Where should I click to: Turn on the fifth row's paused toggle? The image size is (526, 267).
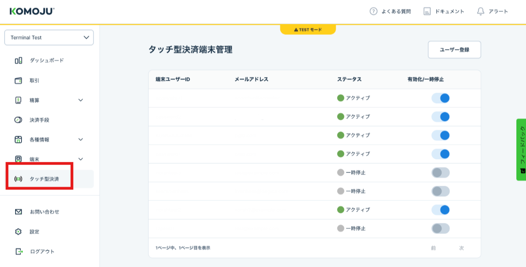[440, 172]
